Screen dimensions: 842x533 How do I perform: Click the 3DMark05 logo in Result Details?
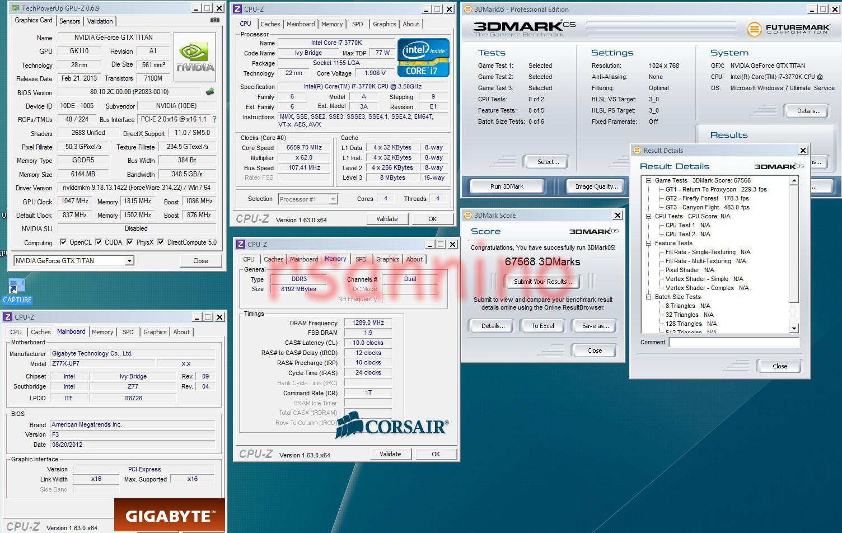779,166
